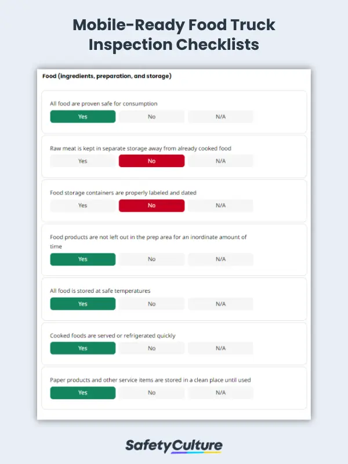The width and height of the screenshot is (348, 464).
Task: Click red No for food storage containers labeled
Action: pos(151,205)
